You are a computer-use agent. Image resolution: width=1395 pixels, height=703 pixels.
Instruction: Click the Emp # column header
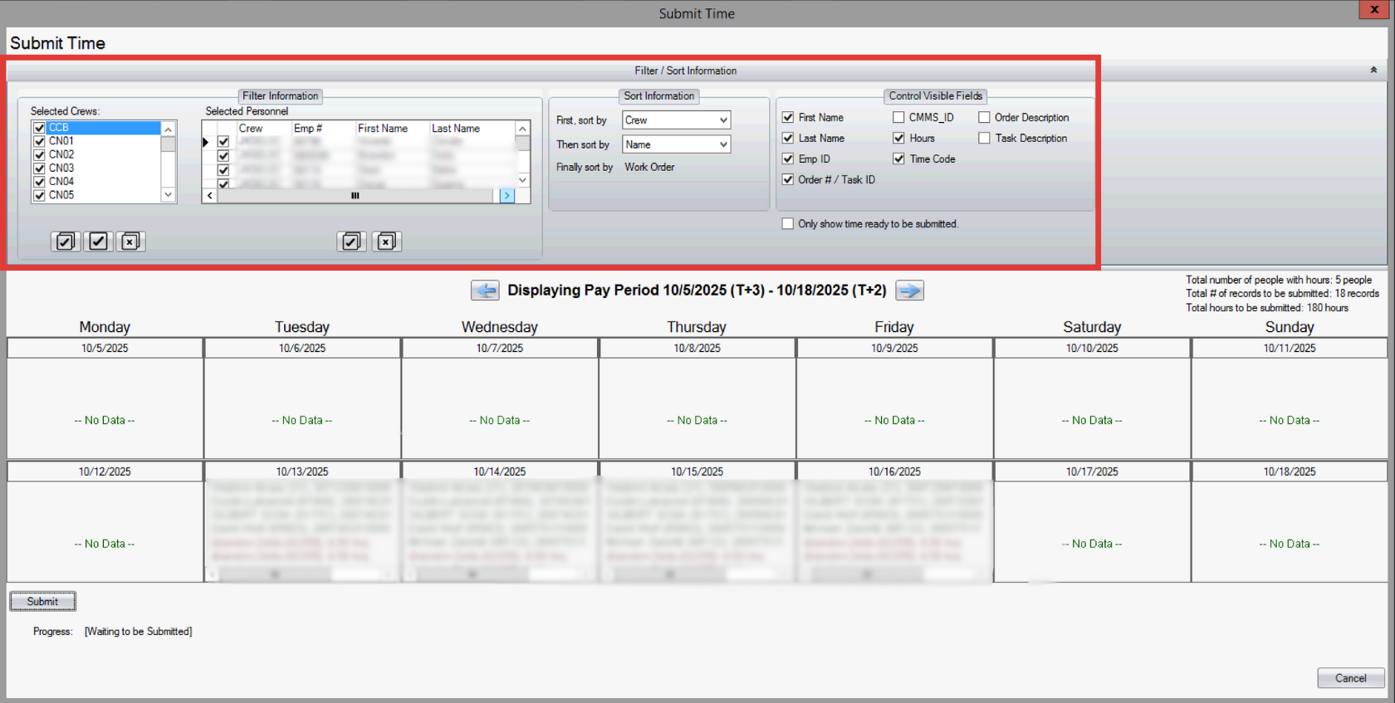(x=308, y=129)
